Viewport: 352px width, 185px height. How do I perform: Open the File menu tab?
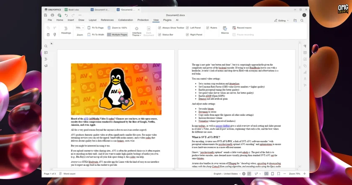50,20
